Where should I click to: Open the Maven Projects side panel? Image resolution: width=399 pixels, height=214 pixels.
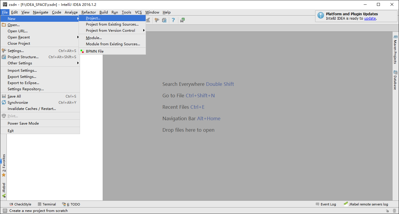click(395, 49)
